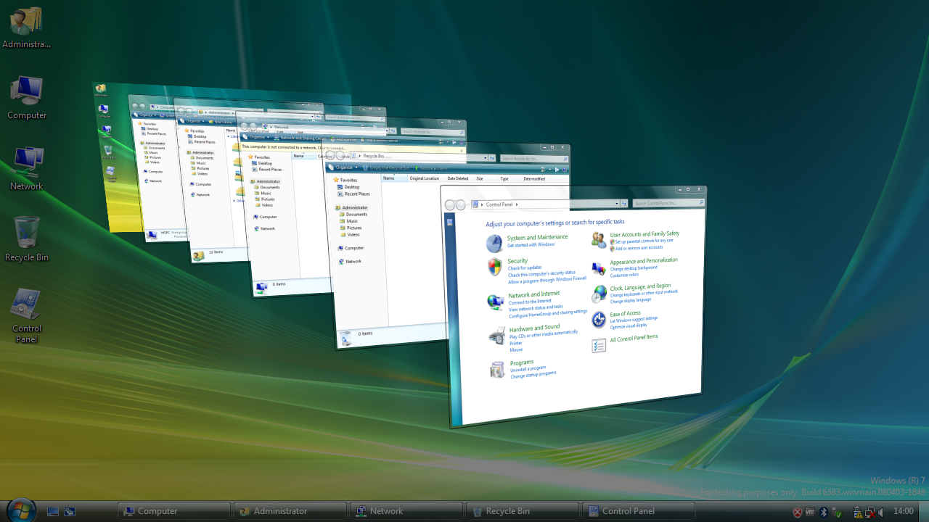Click the taskbar clock showing 14:00
929x522 pixels.
pos(904,512)
